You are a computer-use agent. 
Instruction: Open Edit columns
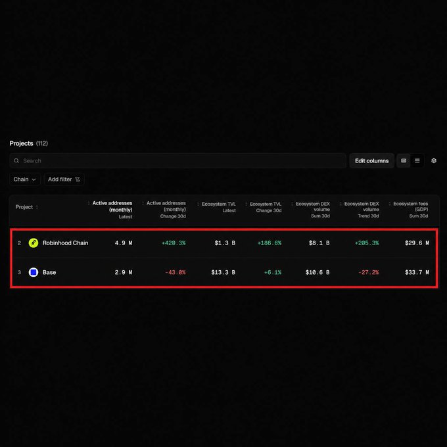point(372,161)
